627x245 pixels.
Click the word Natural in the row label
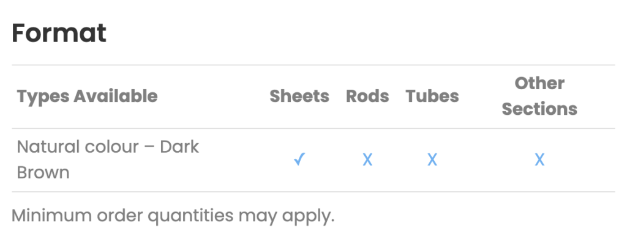click(48, 147)
